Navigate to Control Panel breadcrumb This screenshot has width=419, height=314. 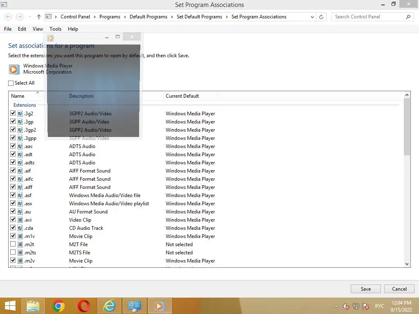(75, 17)
